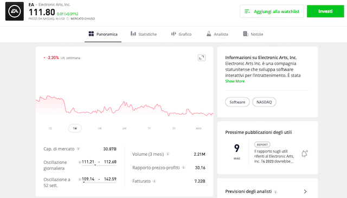347x198 pixels.
Task: Select the 1W chart time range
Action: tap(75, 128)
